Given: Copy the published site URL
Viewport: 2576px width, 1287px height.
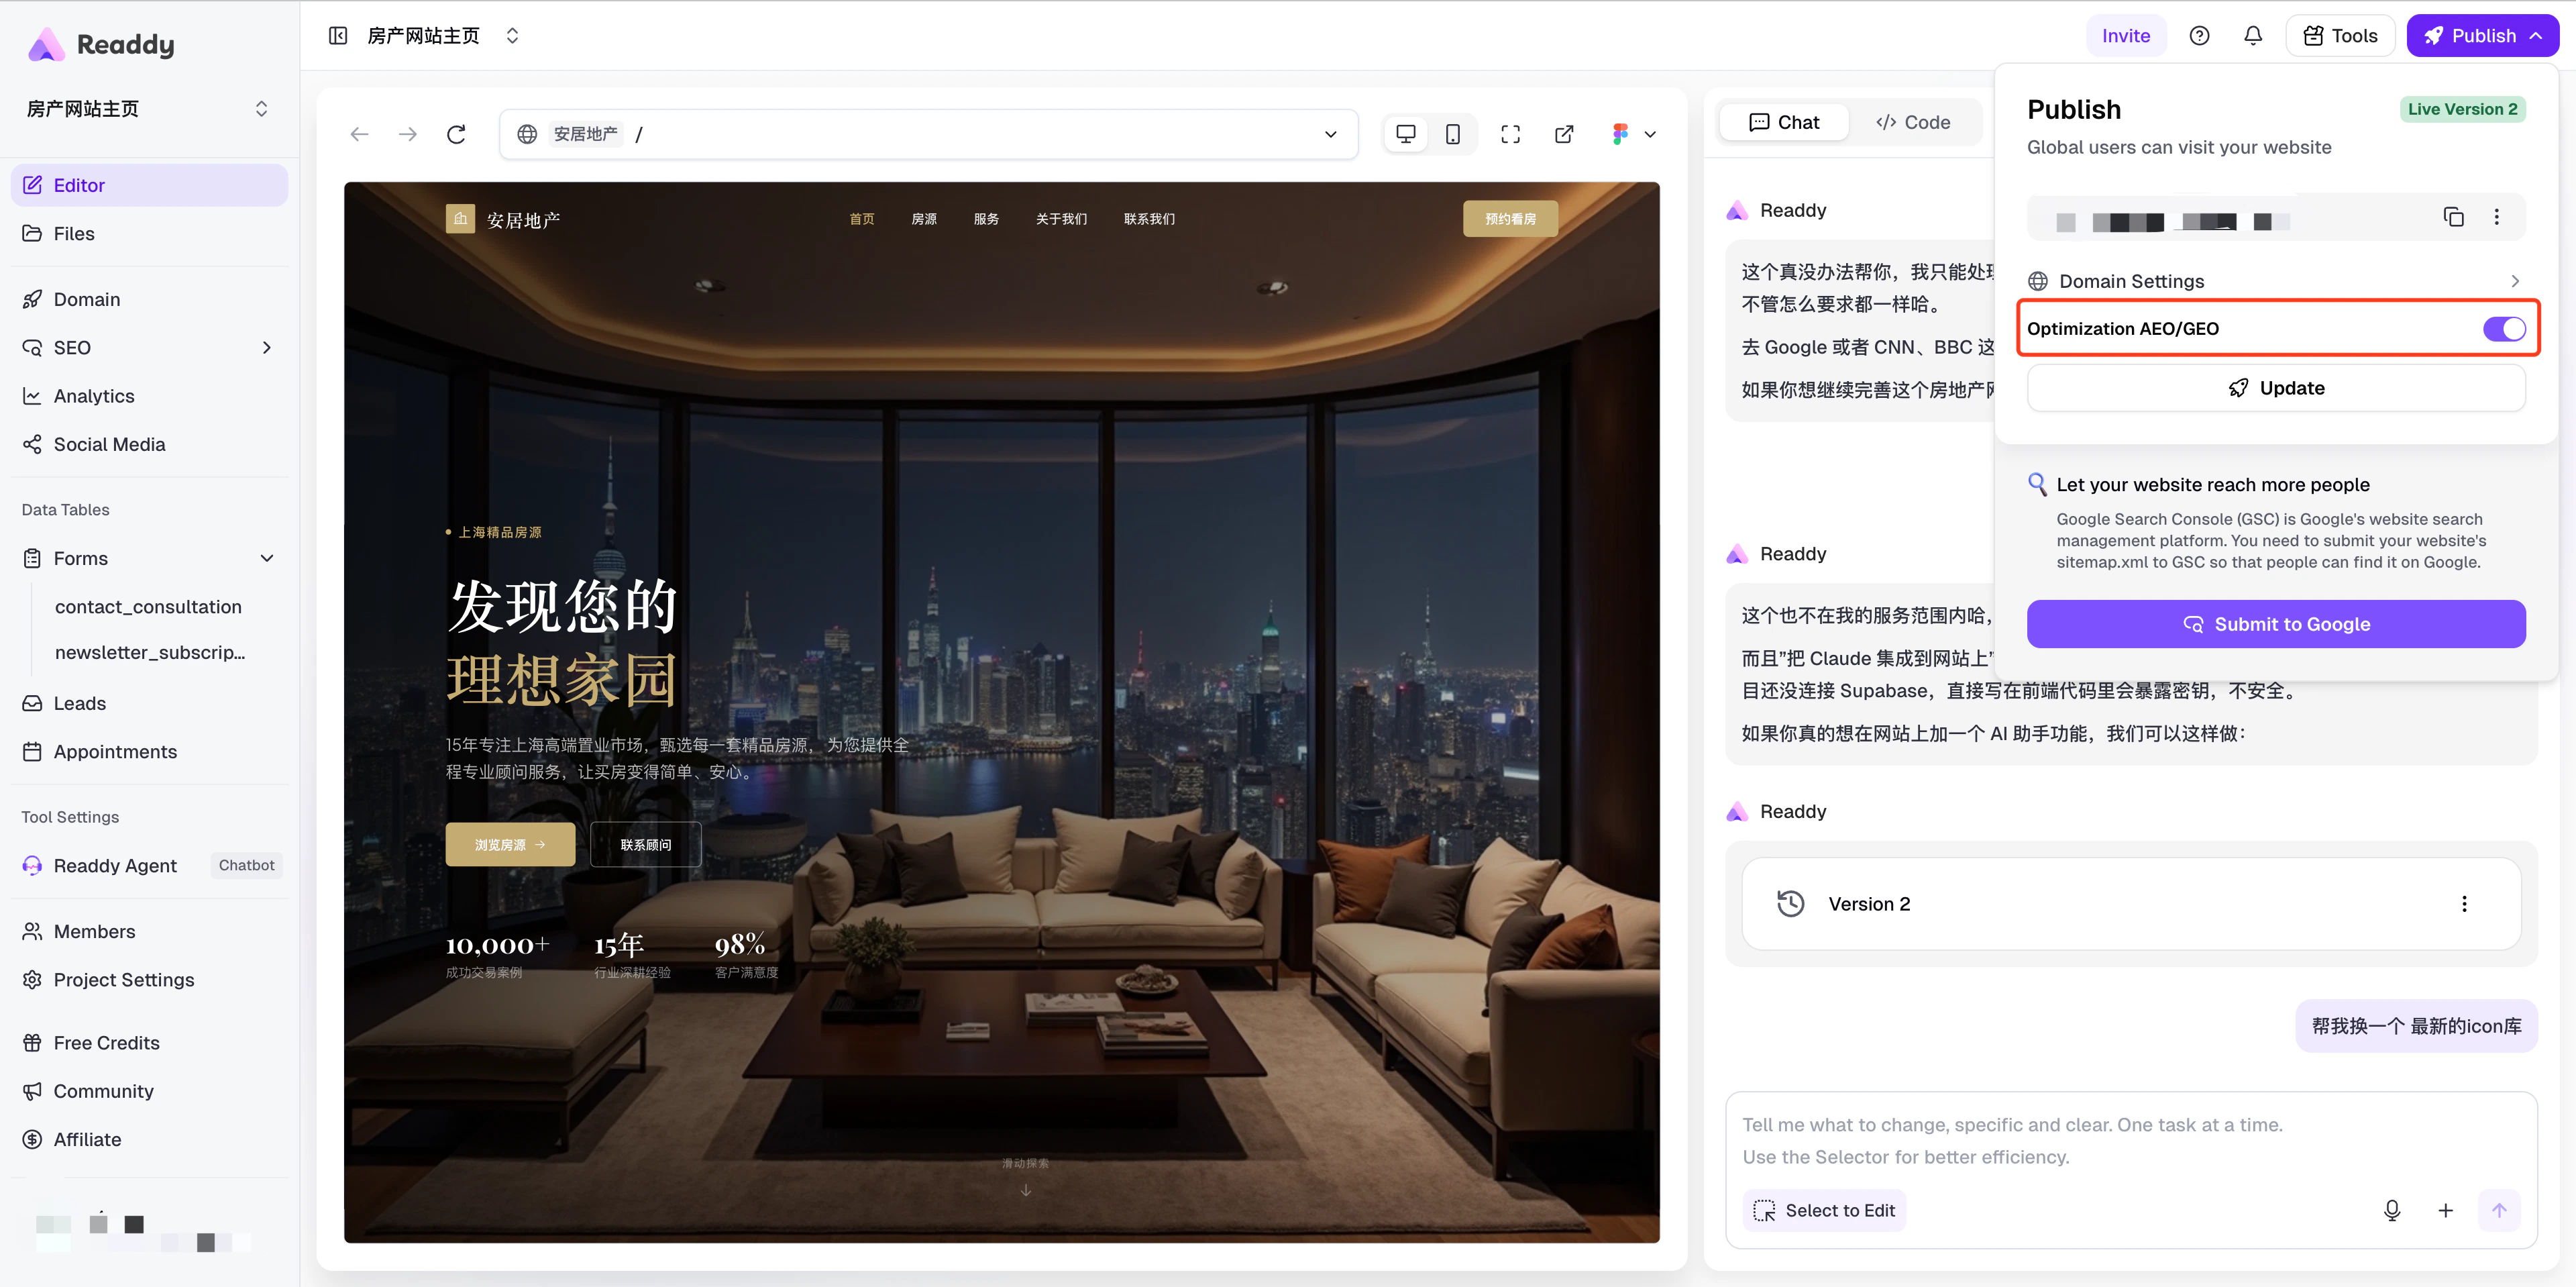Looking at the screenshot, I should [x=2453, y=217].
